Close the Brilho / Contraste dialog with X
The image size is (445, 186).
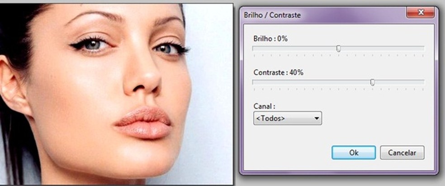coord(421,13)
